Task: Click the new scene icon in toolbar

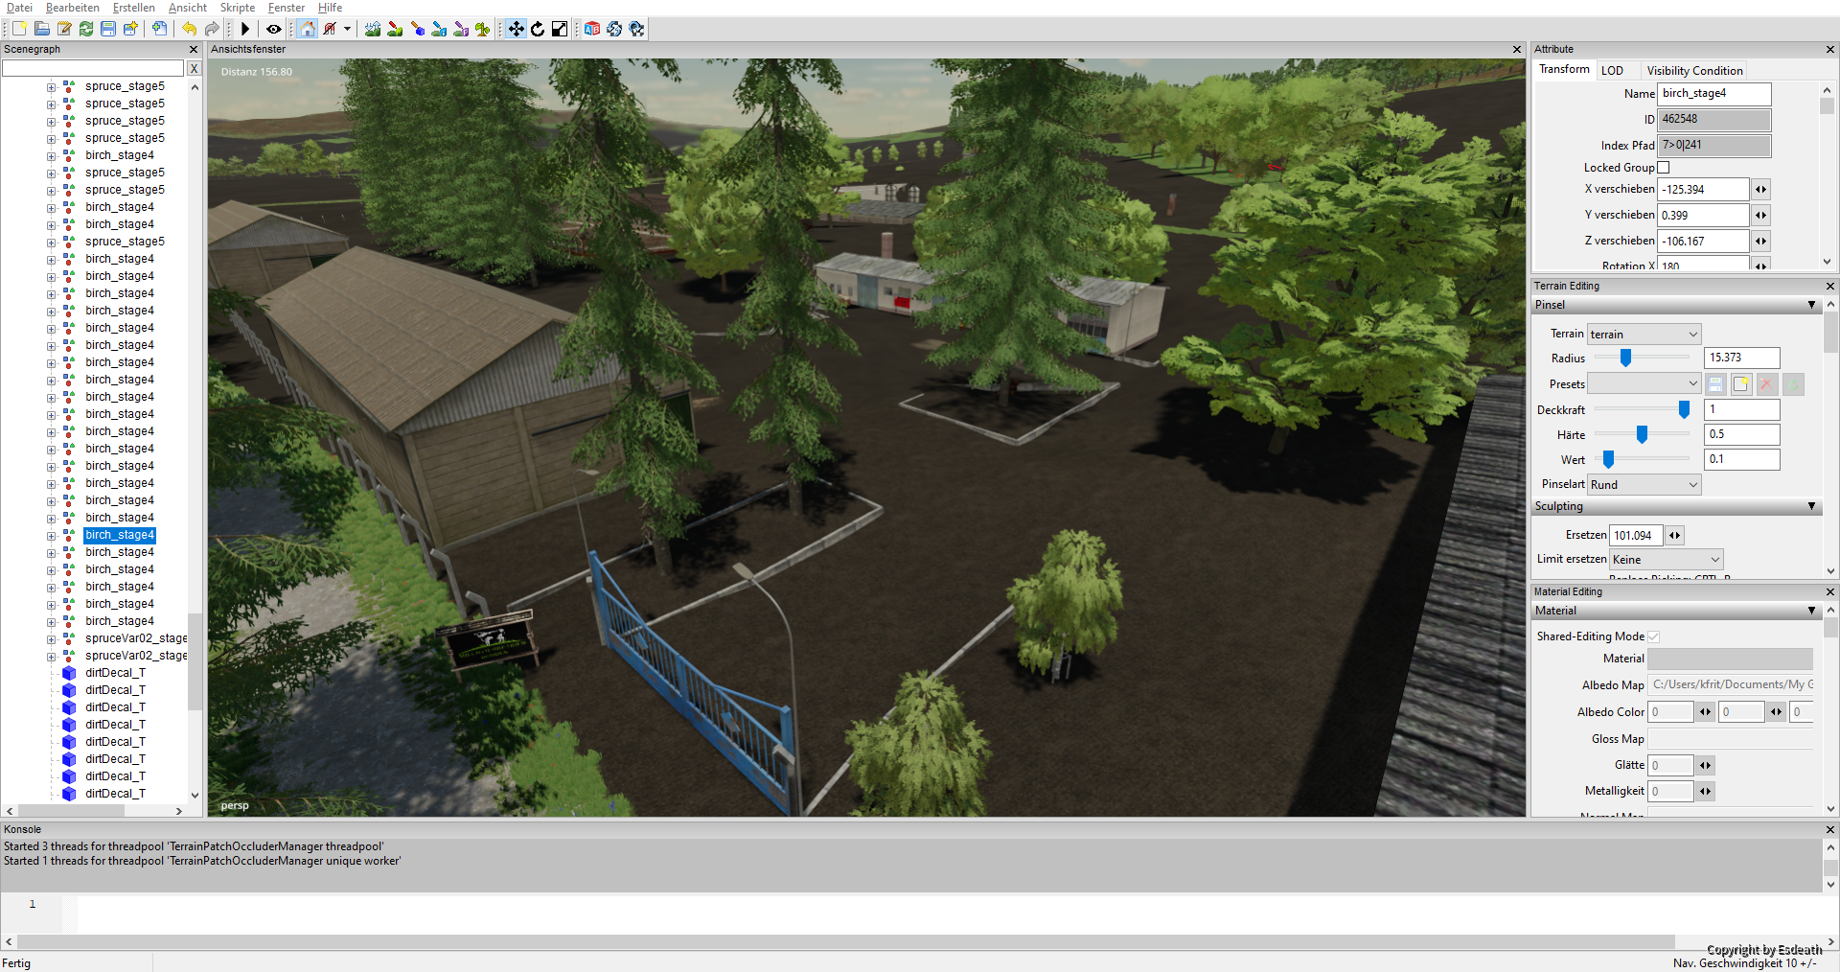Action: pos(19,29)
